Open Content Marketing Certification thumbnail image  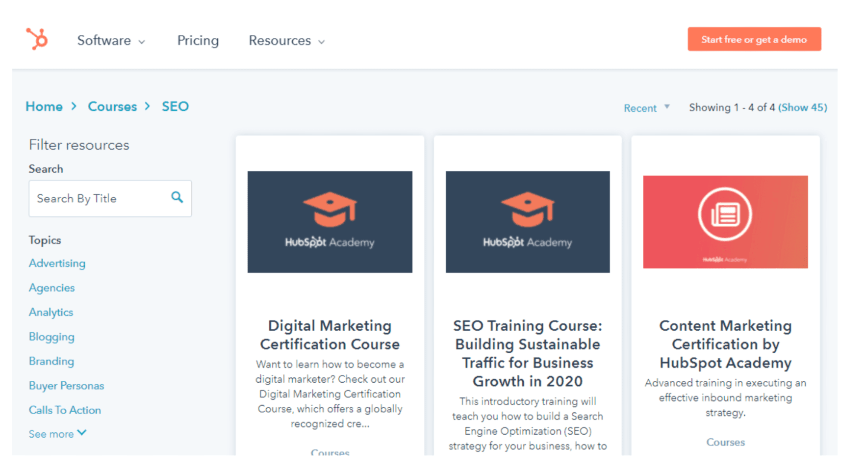726,222
